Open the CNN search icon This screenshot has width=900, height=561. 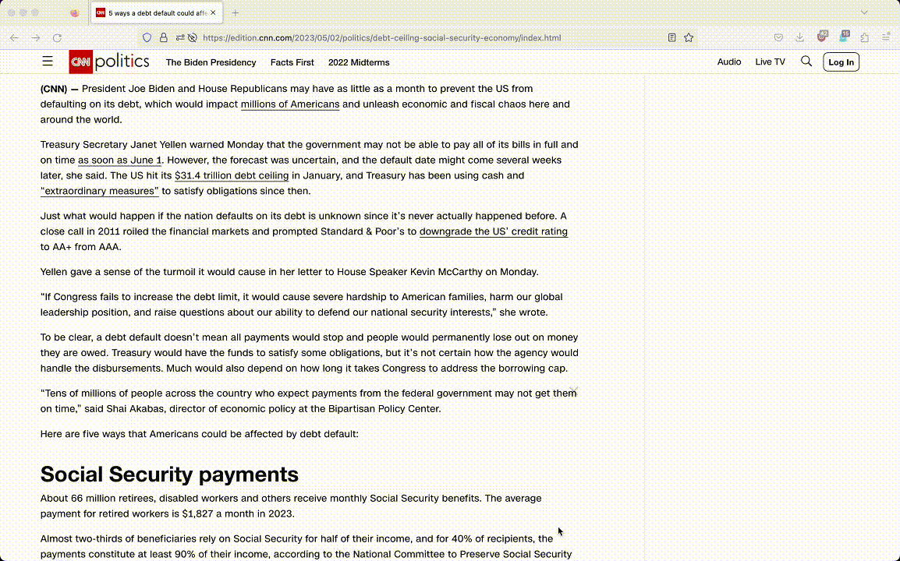[x=806, y=62]
